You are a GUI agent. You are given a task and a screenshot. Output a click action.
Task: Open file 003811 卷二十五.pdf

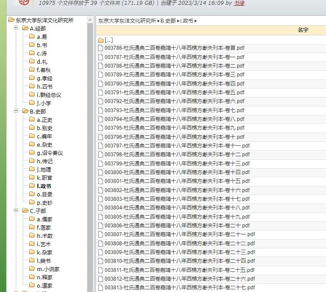click(180, 270)
